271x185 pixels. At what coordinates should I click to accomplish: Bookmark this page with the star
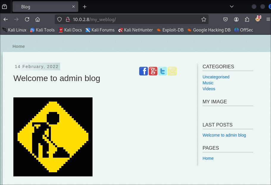coord(203,19)
